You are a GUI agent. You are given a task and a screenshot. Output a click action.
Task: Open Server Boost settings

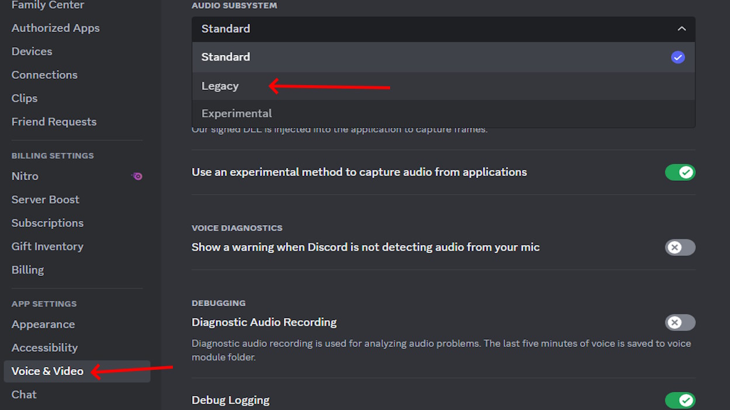click(x=45, y=199)
